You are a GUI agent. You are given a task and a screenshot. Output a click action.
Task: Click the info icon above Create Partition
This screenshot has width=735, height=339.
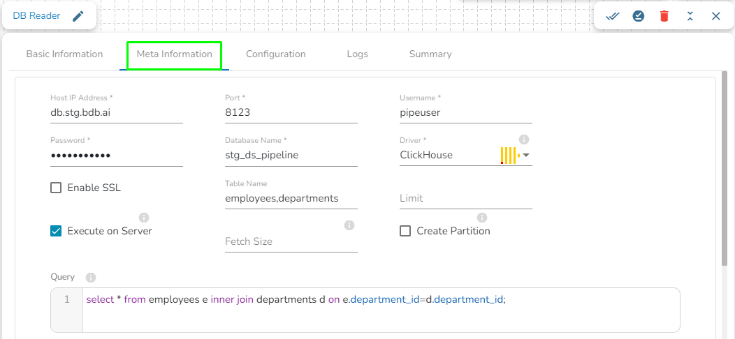tap(481, 218)
